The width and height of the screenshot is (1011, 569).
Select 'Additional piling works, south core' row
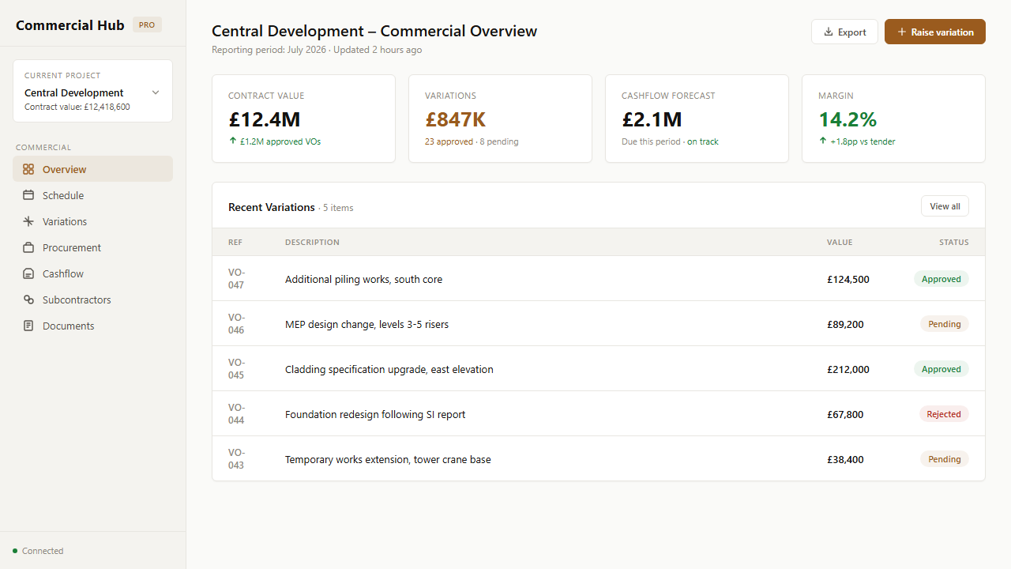(x=599, y=279)
